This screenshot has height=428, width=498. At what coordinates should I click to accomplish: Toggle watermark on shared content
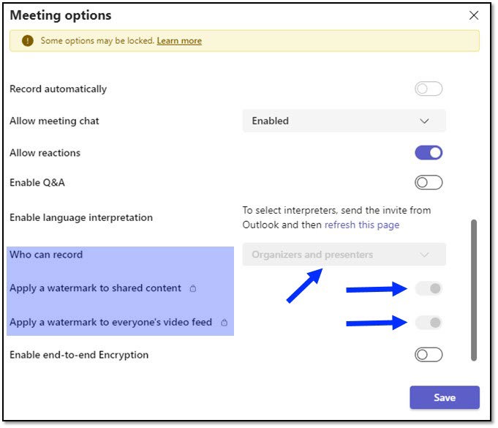[x=429, y=288]
